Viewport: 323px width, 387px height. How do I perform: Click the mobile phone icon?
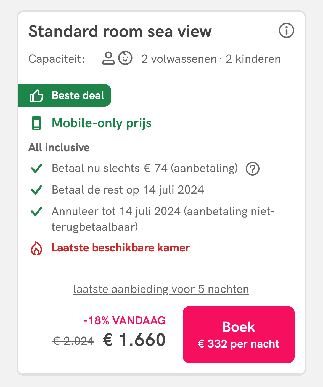pos(36,123)
